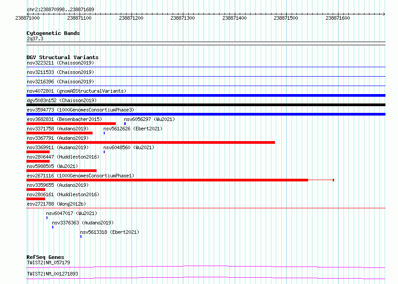Click the blue marker of nsv5612626
Screen dimensions: 398x284
click(x=104, y=133)
